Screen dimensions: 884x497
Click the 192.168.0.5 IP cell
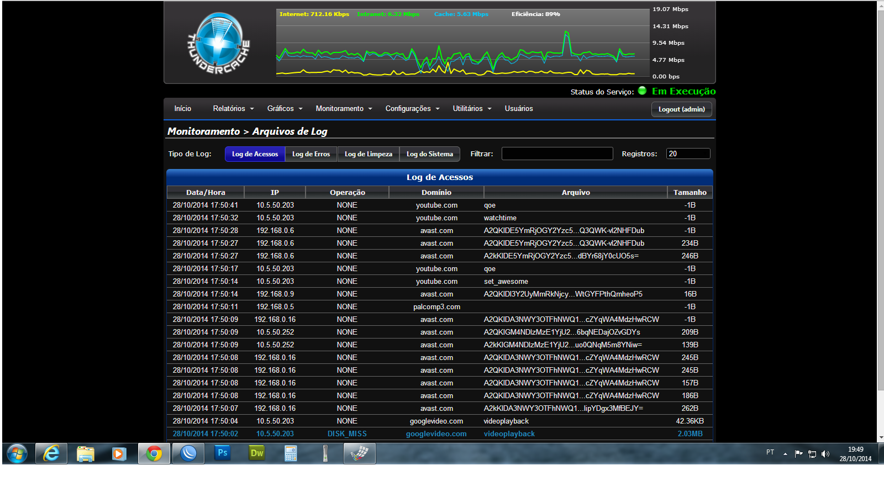275,307
